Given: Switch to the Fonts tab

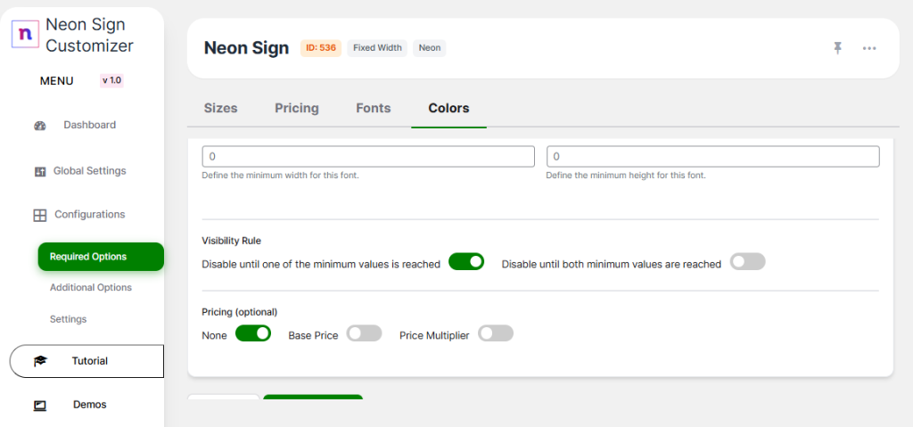Looking at the screenshot, I should (374, 108).
